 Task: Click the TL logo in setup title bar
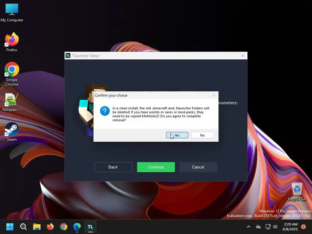pos(68,55)
